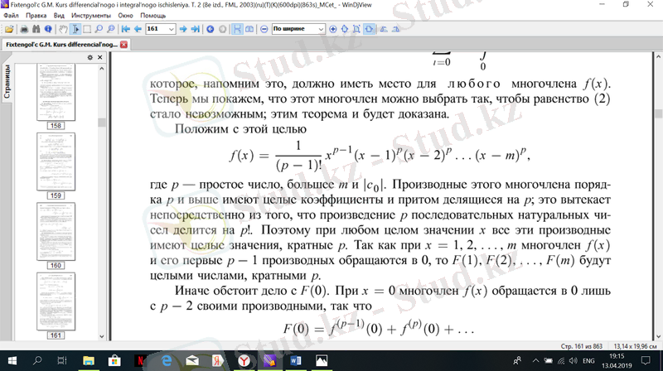Open the Windows Start menu
663x371 pixels.
click(x=12, y=360)
